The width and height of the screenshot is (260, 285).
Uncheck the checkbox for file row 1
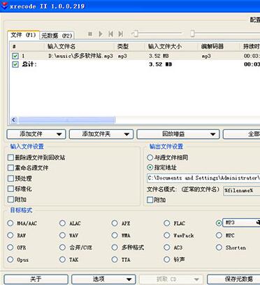click(15, 56)
